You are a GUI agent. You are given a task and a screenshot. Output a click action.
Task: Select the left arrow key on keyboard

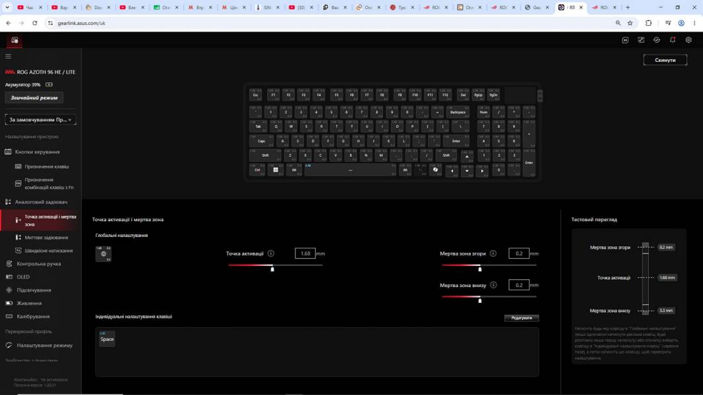[452, 171]
